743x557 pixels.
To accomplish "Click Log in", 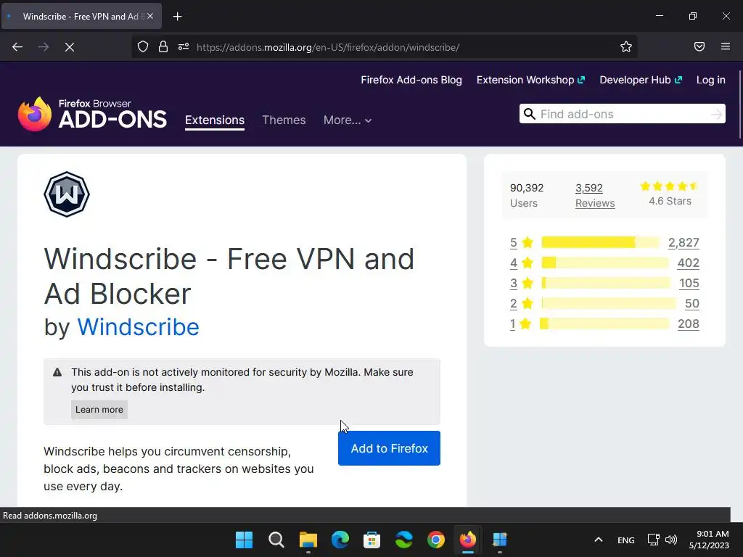I will [x=711, y=80].
